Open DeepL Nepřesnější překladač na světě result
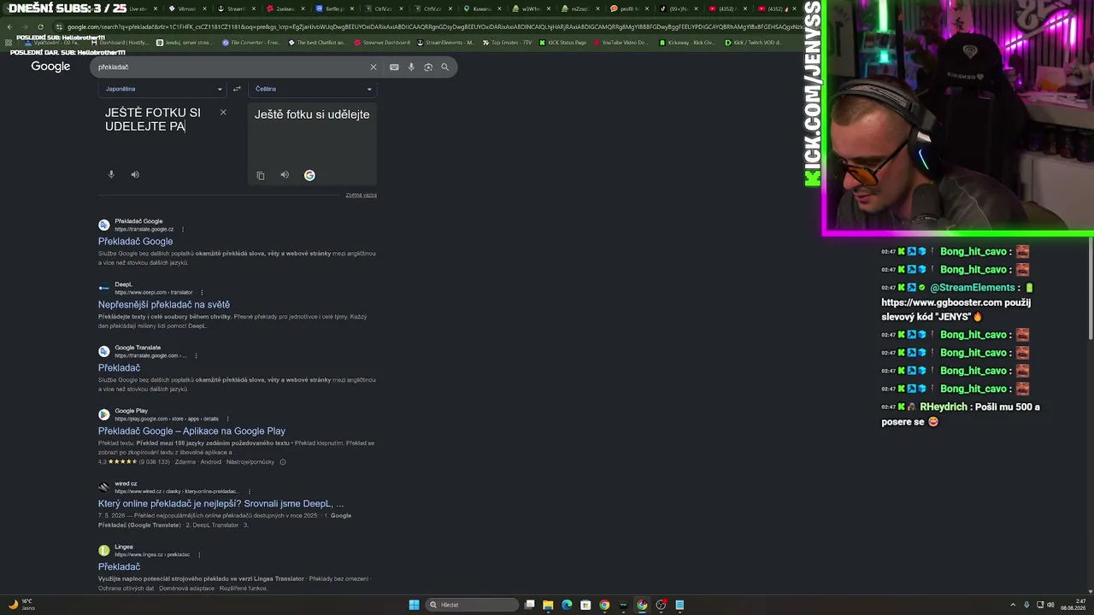 [164, 305]
